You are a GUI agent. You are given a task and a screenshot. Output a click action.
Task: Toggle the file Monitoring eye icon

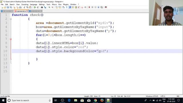pos(85,7)
